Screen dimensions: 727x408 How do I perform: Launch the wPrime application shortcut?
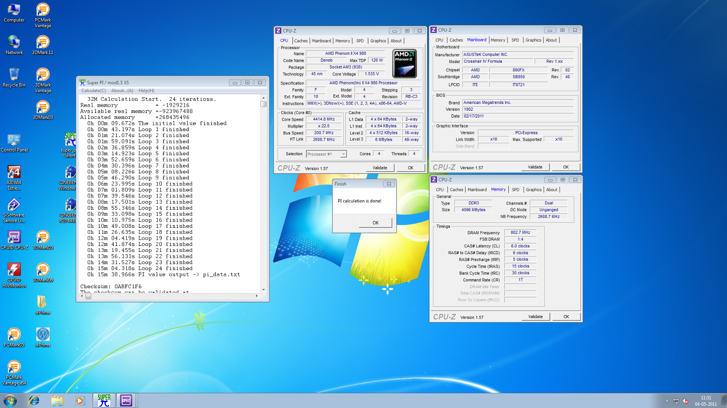tap(43, 338)
